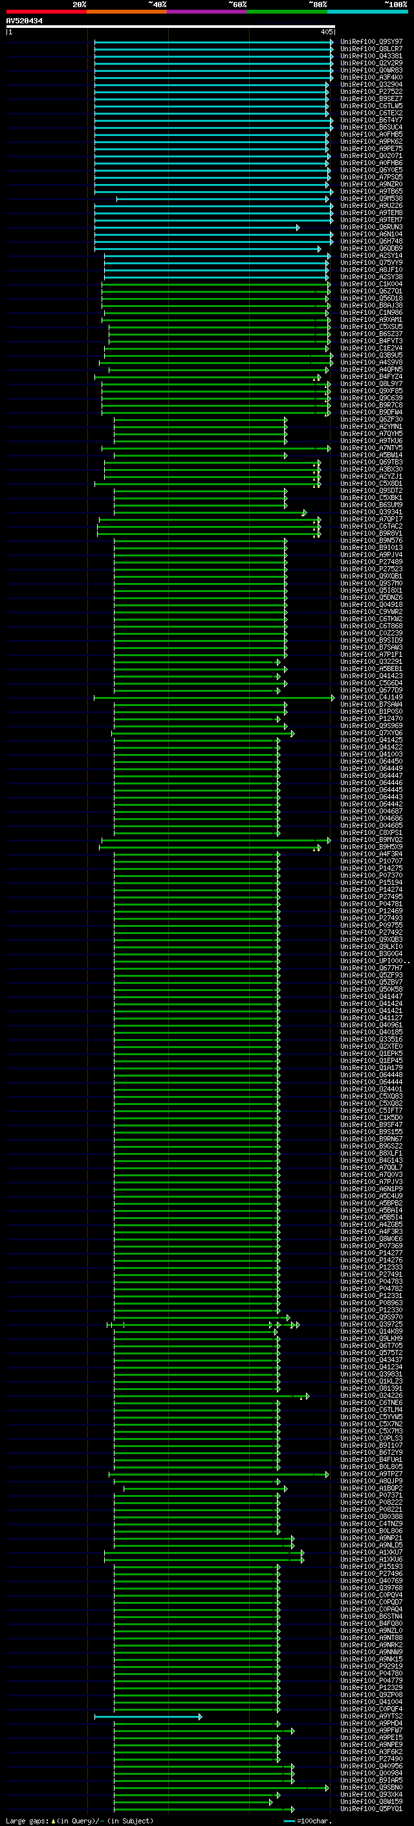The image size is (414, 1826).
Task: Open hit UniRef100_Q2V2R9
Action: point(371,63)
